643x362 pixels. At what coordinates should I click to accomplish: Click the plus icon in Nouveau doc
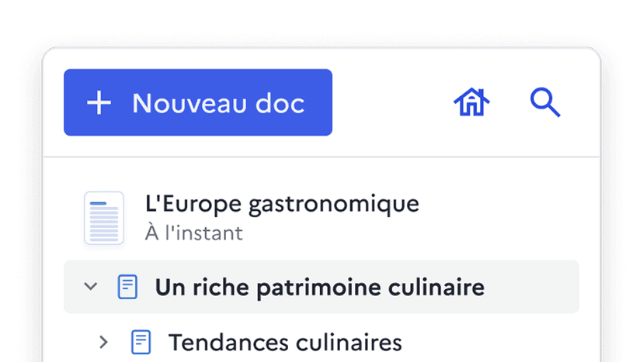pos(99,103)
